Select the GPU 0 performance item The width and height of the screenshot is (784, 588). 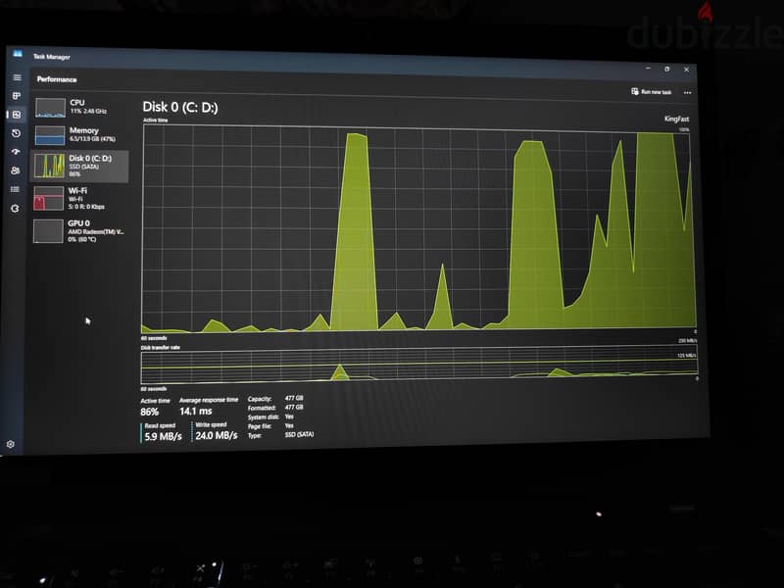point(79,231)
